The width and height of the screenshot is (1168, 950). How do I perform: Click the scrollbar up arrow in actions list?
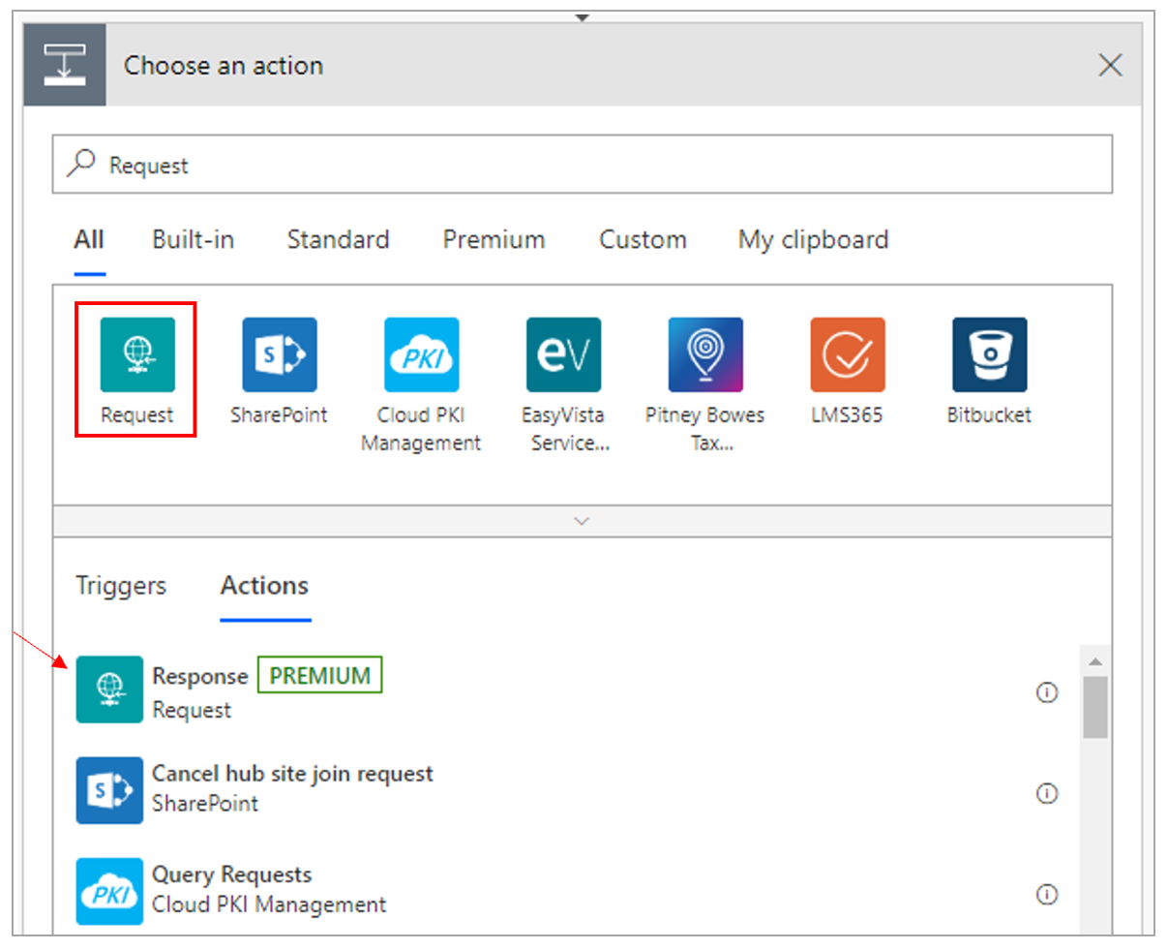(x=1095, y=661)
